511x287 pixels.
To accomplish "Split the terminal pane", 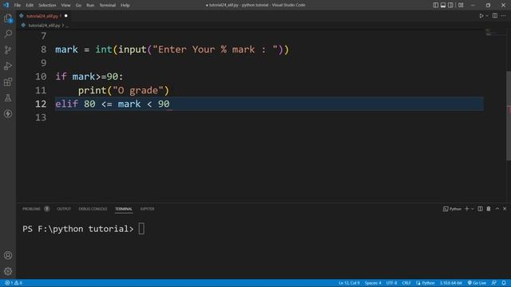I will click(x=480, y=209).
